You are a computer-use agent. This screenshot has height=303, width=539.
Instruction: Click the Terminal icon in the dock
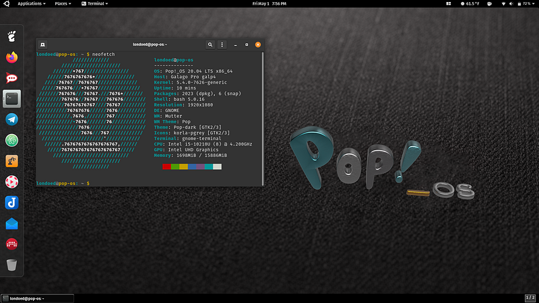pyautogui.click(x=11, y=98)
